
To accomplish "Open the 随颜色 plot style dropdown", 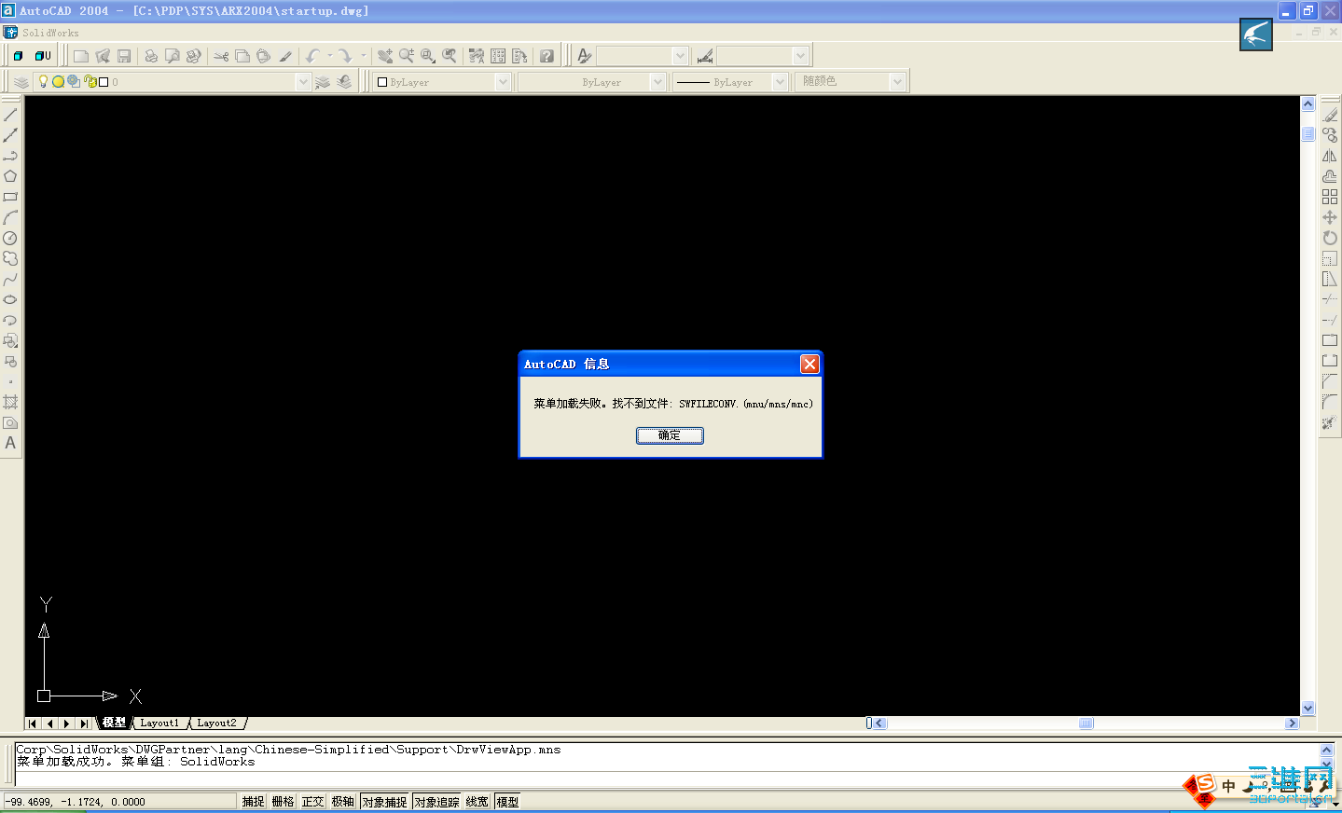I will tap(897, 82).
